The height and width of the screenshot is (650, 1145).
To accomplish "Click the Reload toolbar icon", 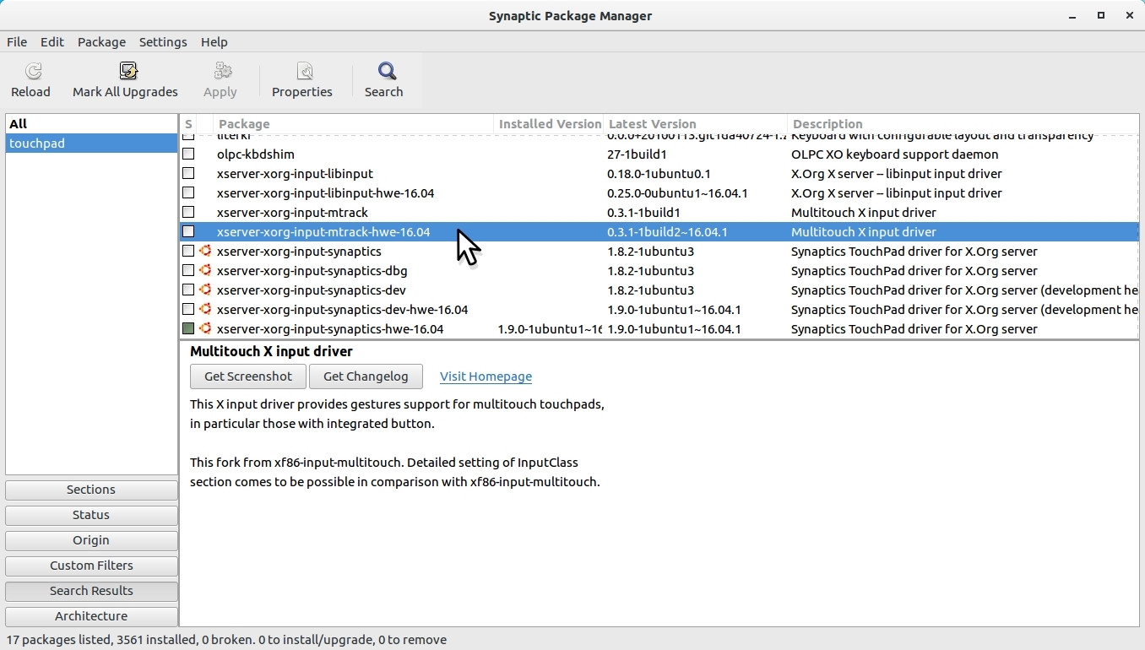I will [x=31, y=72].
